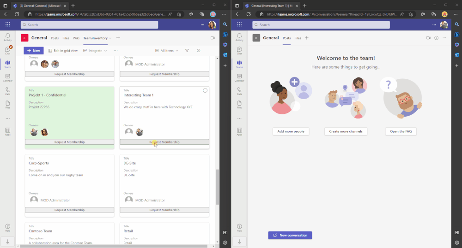Viewport: 462px width, 248px height.
Task: Click Create more channels button
Action: point(346,131)
